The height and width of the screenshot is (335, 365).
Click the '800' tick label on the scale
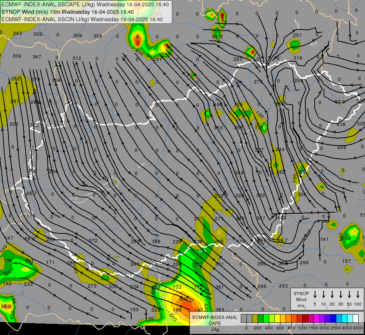click(291, 328)
